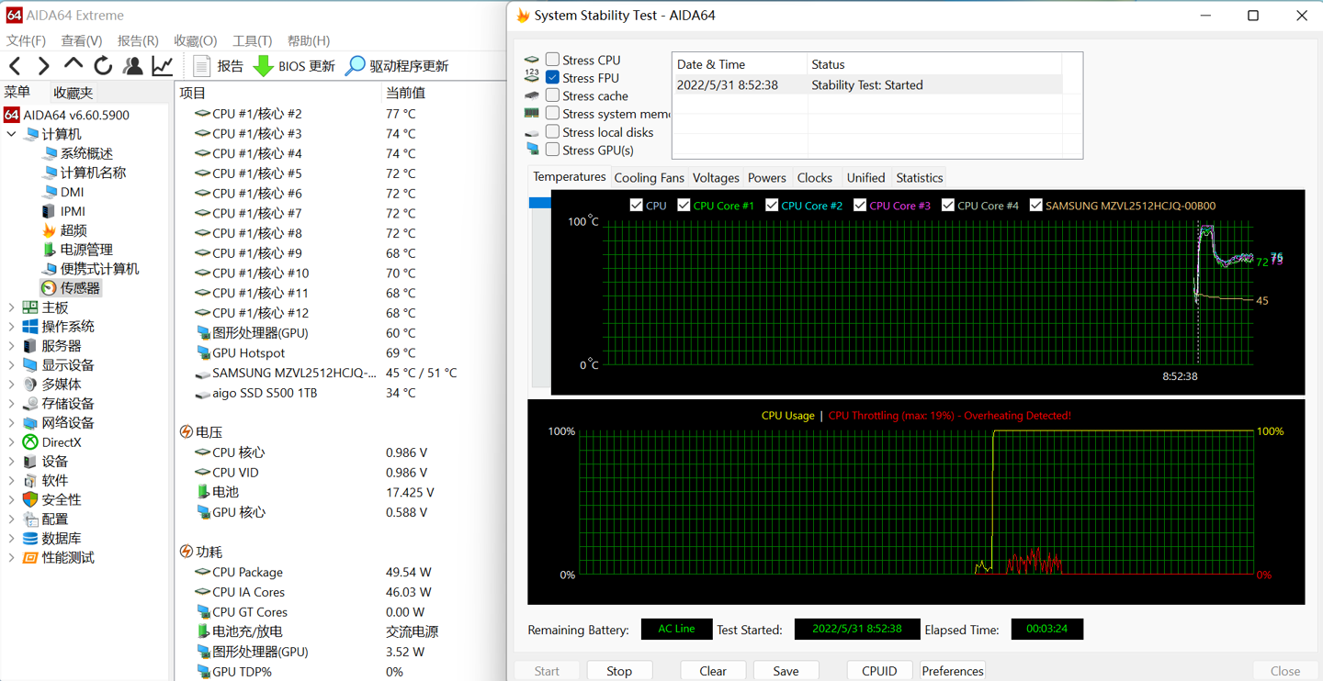Click the Stop button

tap(619, 671)
